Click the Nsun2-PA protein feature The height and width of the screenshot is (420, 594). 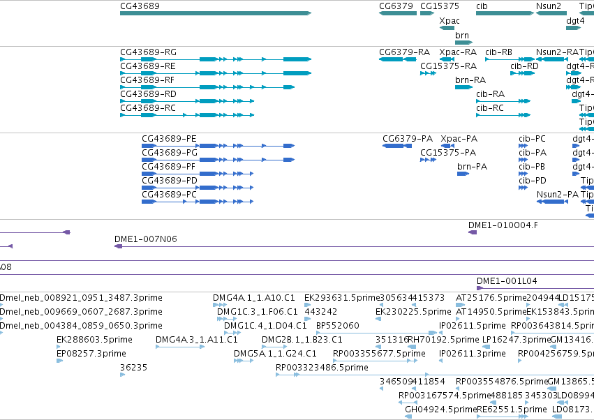point(552,202)
